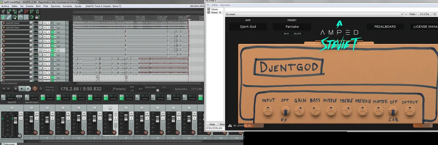This screenshot has height=145, width=438.
Task: Toggle the Volume plugin checkbox in FX list
Action: coord(209,9)
